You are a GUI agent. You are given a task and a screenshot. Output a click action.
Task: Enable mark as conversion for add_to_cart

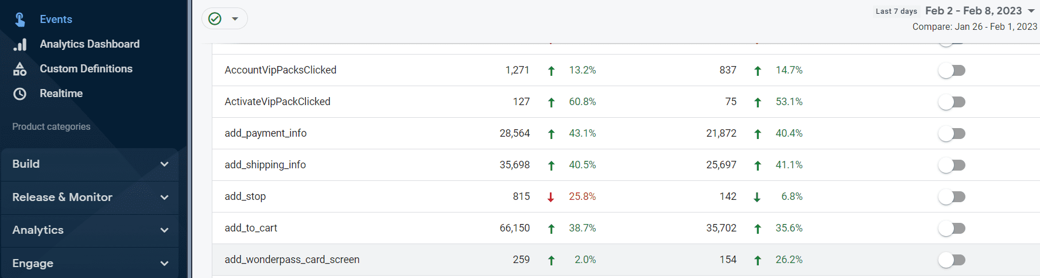tap(952, 229)
